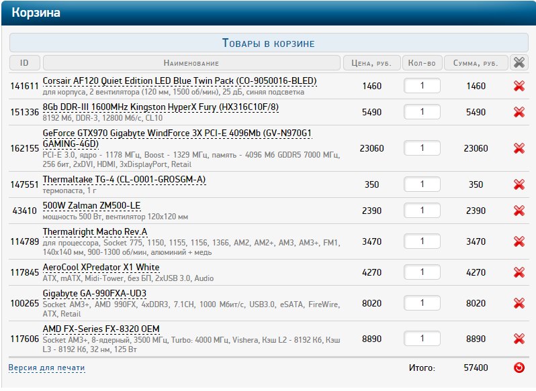Click the total value 57400
This screenshot has height=391, width=536.
[476, 368]
